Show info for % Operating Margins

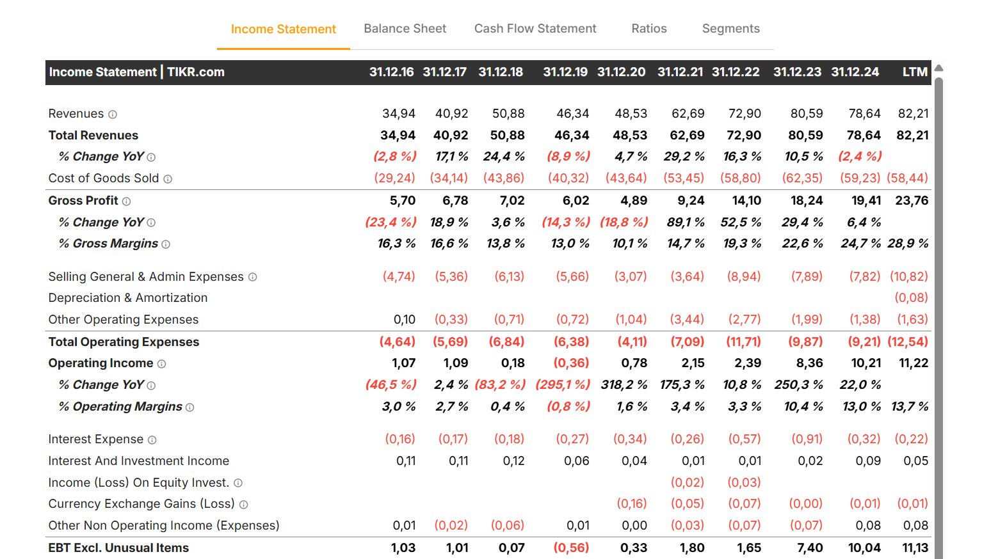pos(189,407)
